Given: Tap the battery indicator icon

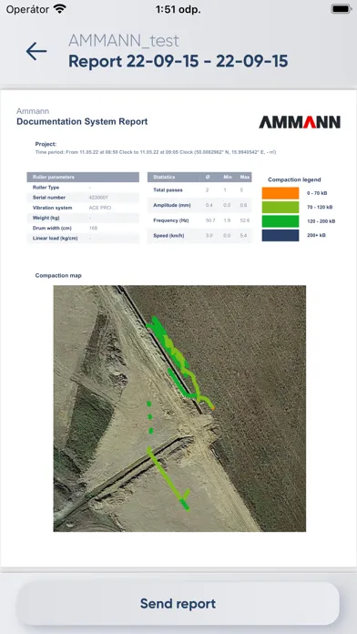Looking at the screenshot, I should point(341,9).
